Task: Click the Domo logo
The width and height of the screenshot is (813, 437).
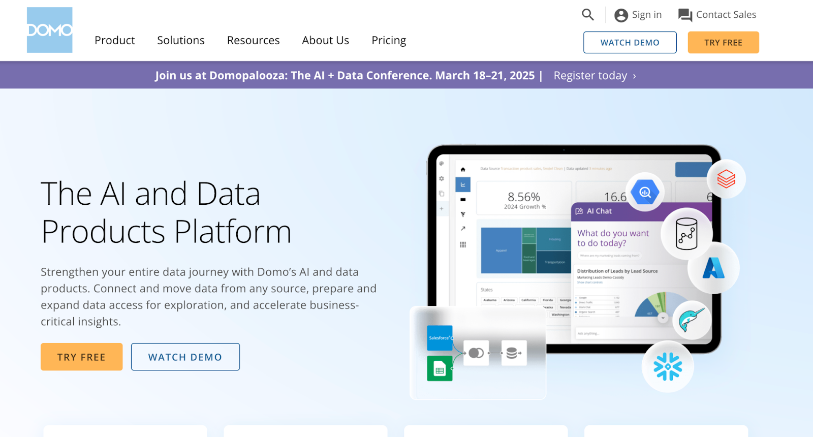Action: [49, 30]
